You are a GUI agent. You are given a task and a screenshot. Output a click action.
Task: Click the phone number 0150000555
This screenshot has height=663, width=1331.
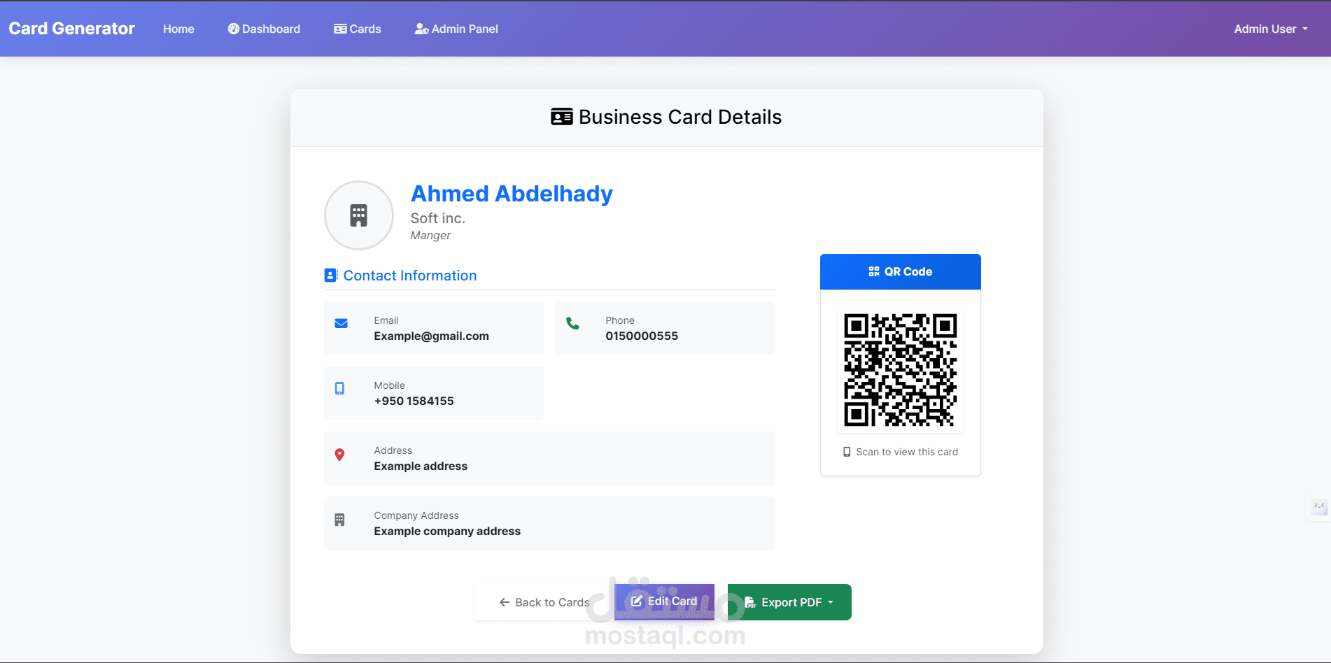pyautogui.click(x=642, y=336)
